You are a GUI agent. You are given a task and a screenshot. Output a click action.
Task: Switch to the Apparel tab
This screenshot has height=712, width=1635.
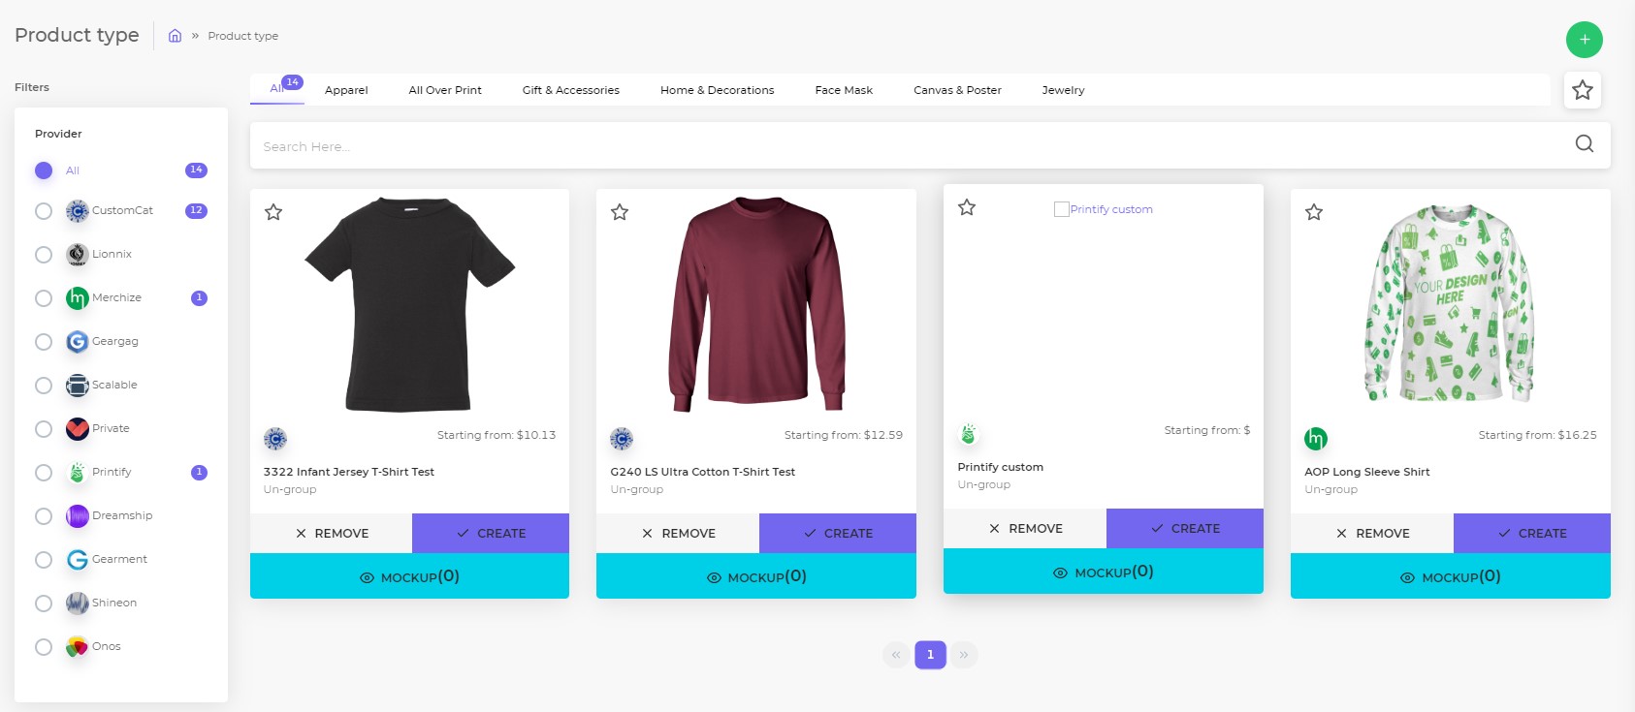click(346, 90)
